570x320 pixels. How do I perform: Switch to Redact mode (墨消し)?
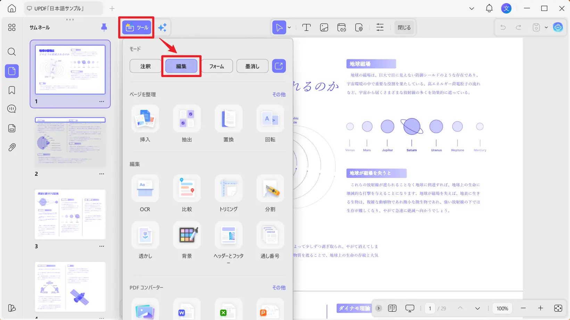[253, 66]
